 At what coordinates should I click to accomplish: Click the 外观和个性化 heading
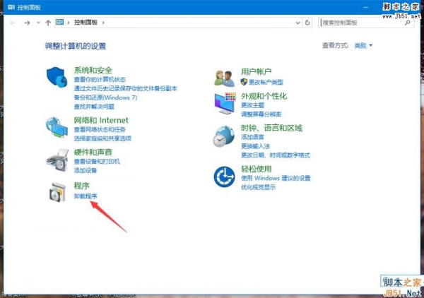[x=264, y=96]
